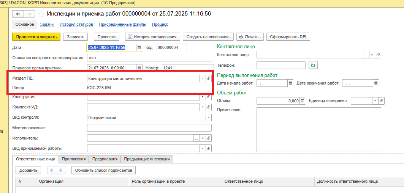Click the back navigation arrow
404x193 pixels.
[18, 14]
